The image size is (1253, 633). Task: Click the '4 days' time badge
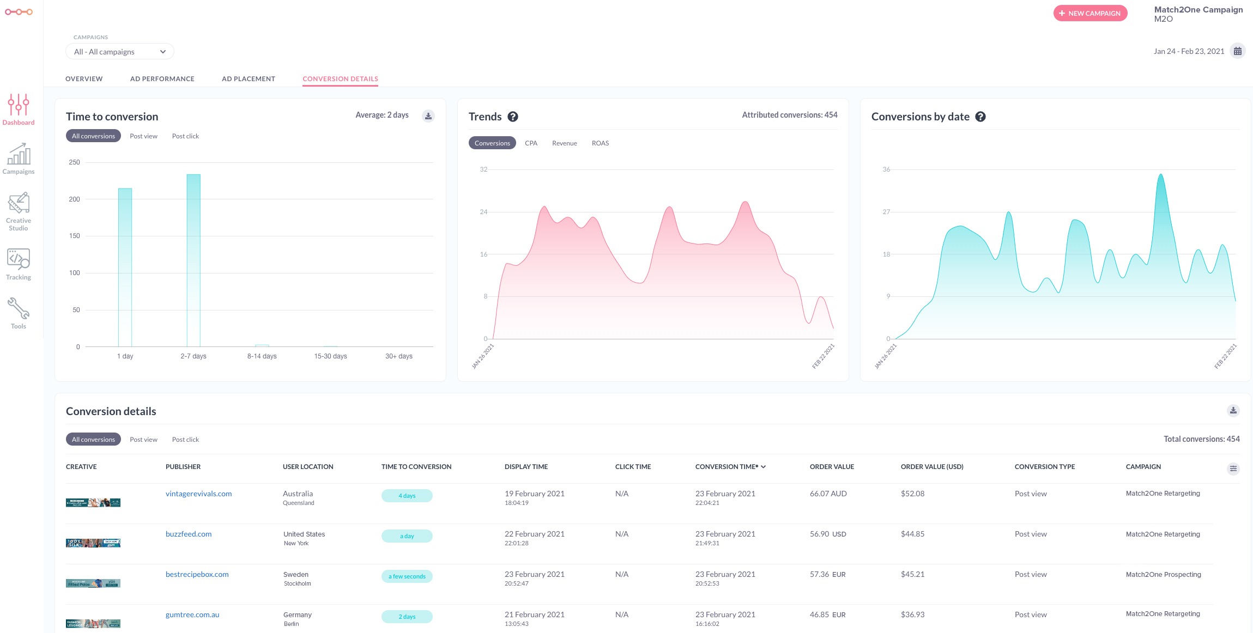pyautogui.click(x=407, y=496)
